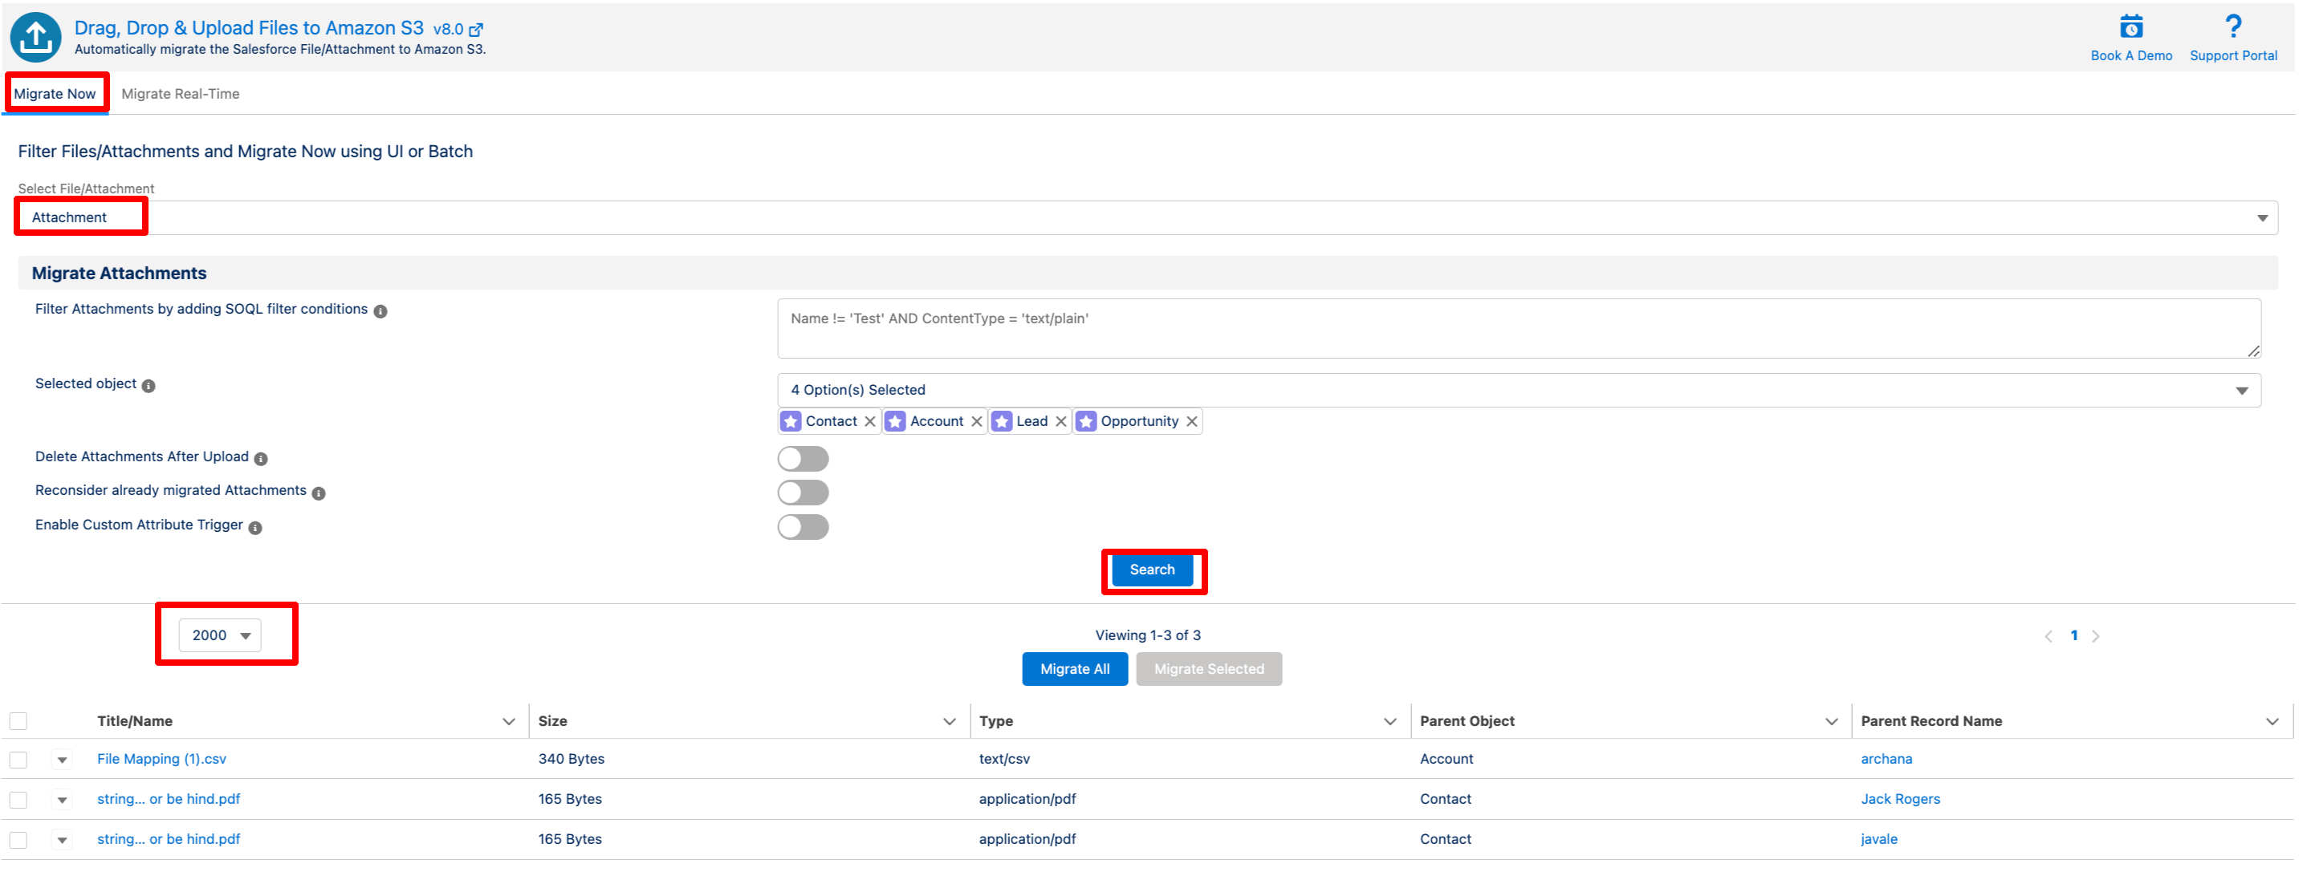The width and height of the screenshot is (2307, 884).
Task: Click info icon beside Delete Attachments After Upload
Action: coord(261,459)
